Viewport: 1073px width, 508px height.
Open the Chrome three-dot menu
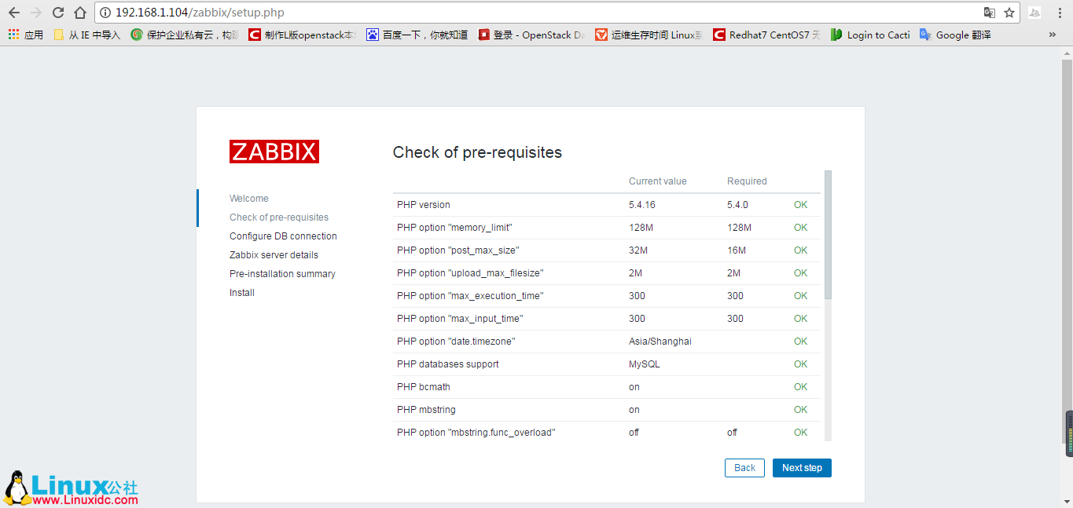pyautogui.click(x=1060, y=13)
